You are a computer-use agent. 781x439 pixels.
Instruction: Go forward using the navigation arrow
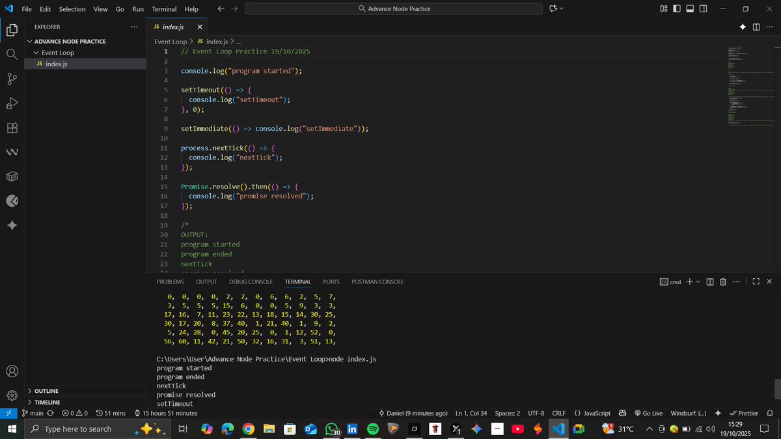coord(234,9)
